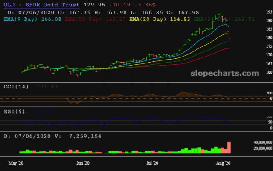Click the 40,000,000 volume axis label
The height and width of the screenshot is (171, 273).
(x=263, y=142)
